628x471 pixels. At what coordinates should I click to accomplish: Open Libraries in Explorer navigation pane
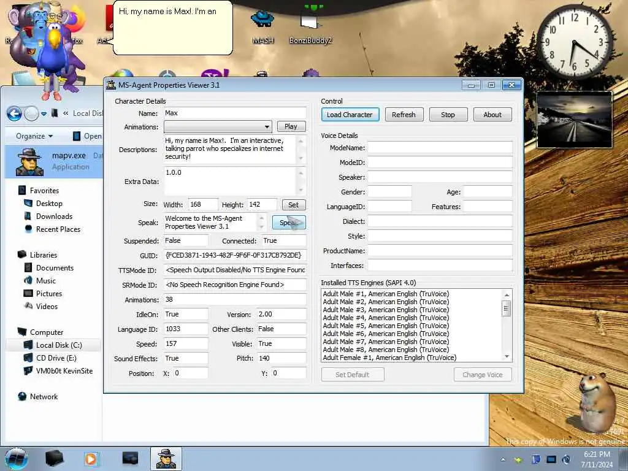click(x=44, y=255)
